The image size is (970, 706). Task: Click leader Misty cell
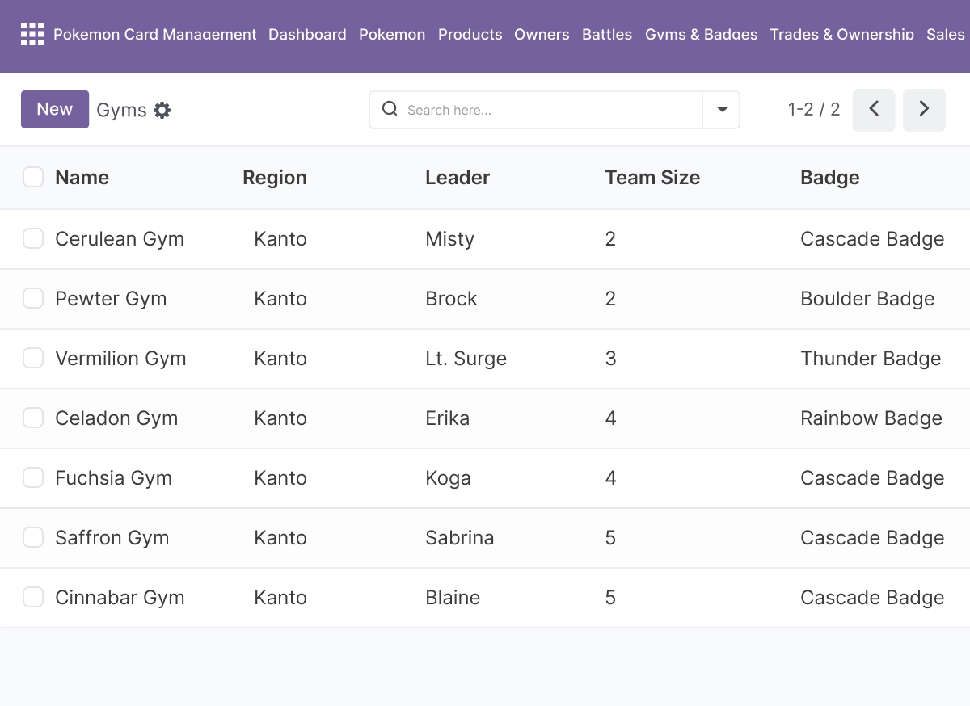click(x=449, y=239)
